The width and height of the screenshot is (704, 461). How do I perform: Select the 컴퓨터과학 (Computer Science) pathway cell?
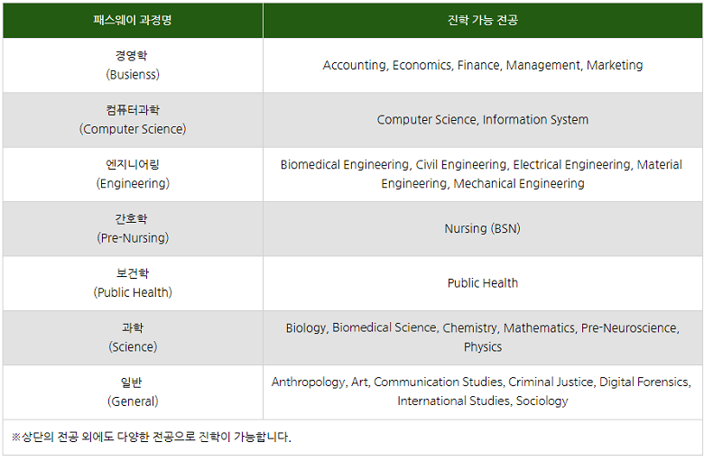pyautogui.click(x=133, y=119)
